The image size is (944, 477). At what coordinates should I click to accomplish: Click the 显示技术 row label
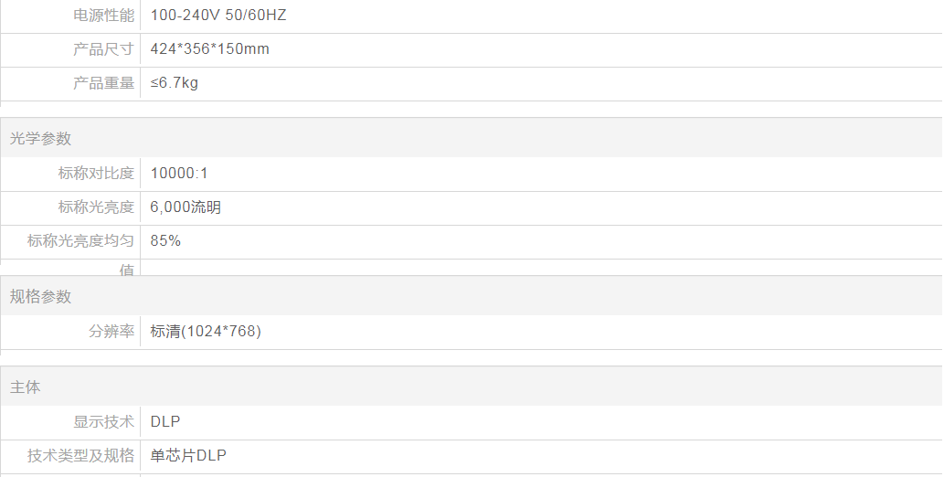(x=103, y=422)
